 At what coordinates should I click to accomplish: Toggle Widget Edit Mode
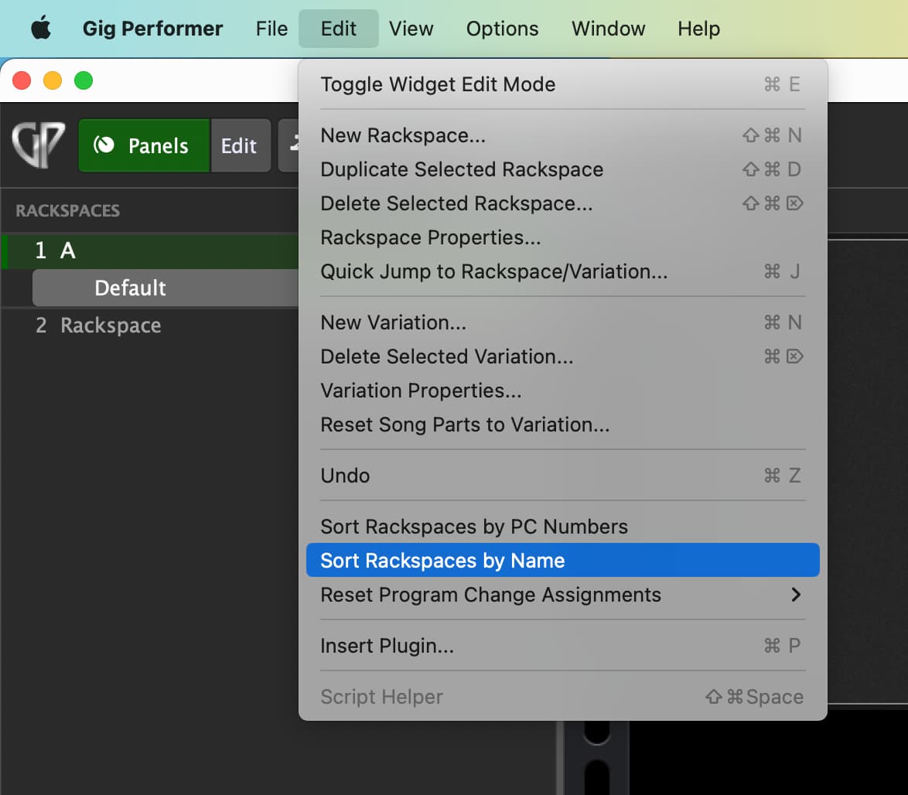click(x=438, y=84)
